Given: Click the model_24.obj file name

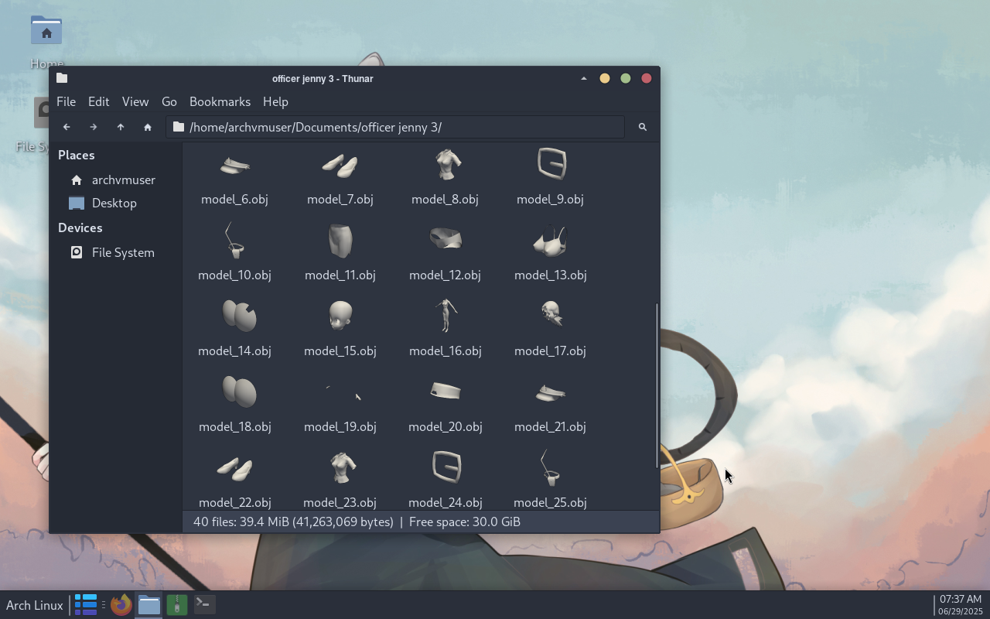Looking at the screenshot, I should (445, 502).
